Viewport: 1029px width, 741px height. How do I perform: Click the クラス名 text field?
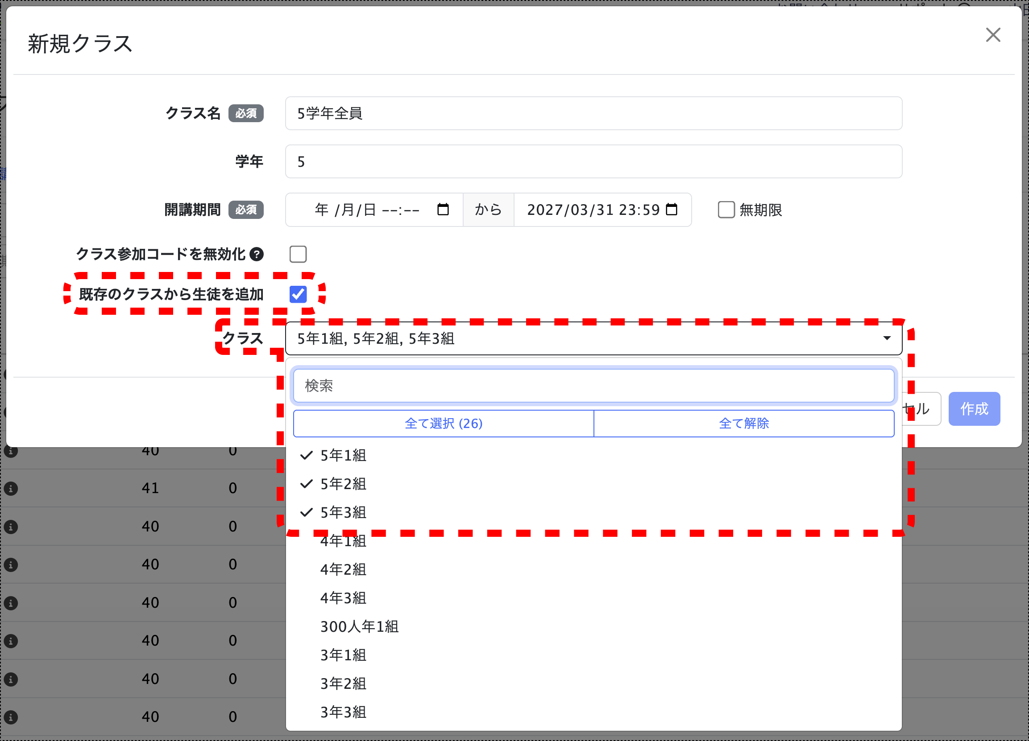click(x=593, y=113)
